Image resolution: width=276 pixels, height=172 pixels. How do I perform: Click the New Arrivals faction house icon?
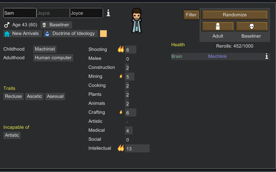tap(7, 34)
